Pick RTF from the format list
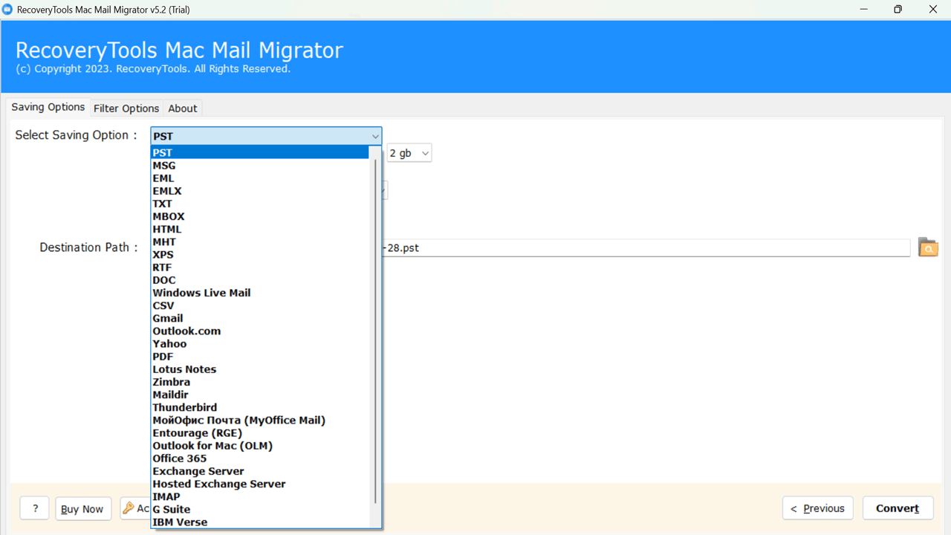Screen dimensions: 951x535 coord(260,267)
